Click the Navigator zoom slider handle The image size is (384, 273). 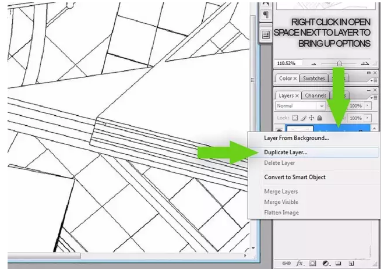point(339,63)
